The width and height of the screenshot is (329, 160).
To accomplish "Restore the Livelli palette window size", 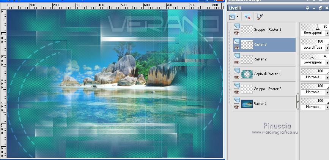I will pos(320,8).
